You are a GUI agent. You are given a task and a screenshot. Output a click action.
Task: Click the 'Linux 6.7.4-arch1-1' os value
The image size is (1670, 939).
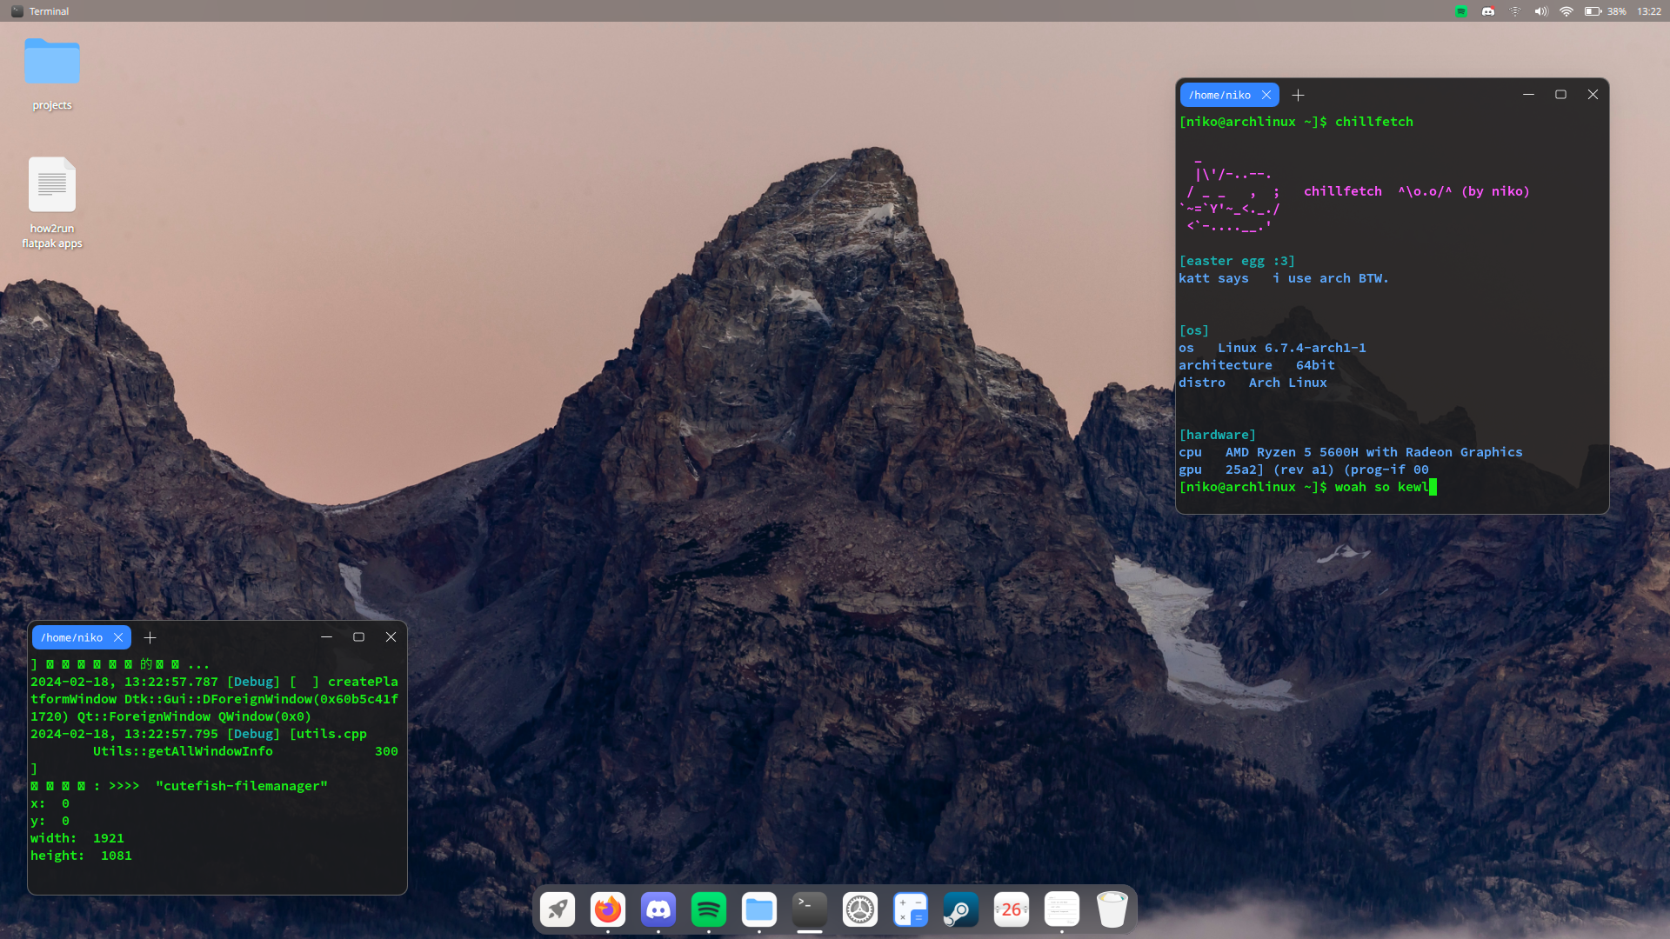(x=1292, y=348)
